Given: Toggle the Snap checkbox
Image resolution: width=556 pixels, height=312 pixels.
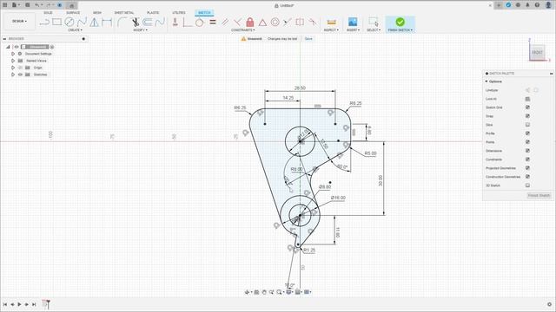Looking at the screenshot, I should (527, 116).
